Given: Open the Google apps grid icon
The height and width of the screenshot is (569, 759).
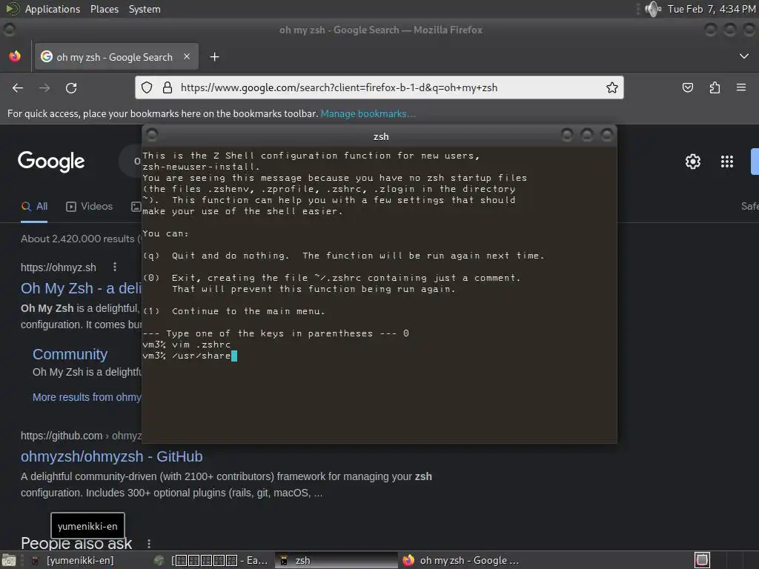Looking at the screenshot, I should pos(727,162).
